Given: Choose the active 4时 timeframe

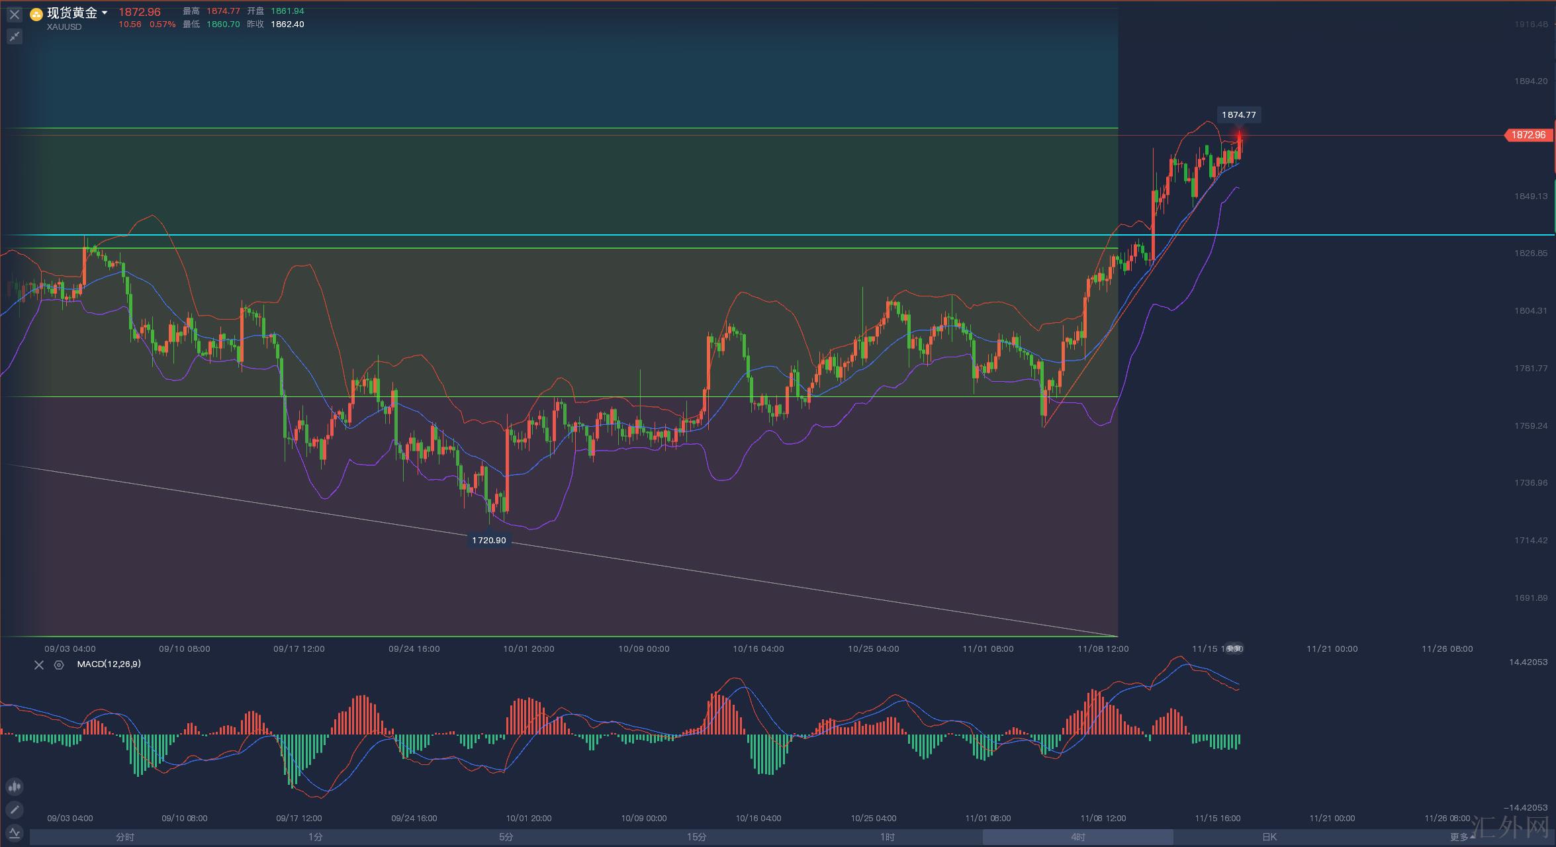Looking at the screenshot, I should [x=1078, y=837].
